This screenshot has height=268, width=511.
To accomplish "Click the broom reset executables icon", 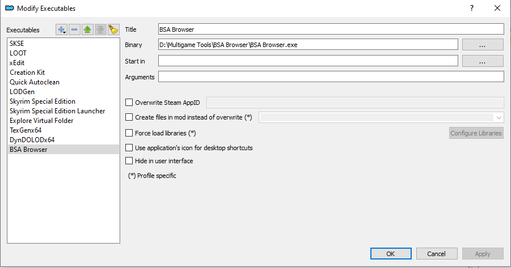I will pyautogui.click(x=113, y=30).
